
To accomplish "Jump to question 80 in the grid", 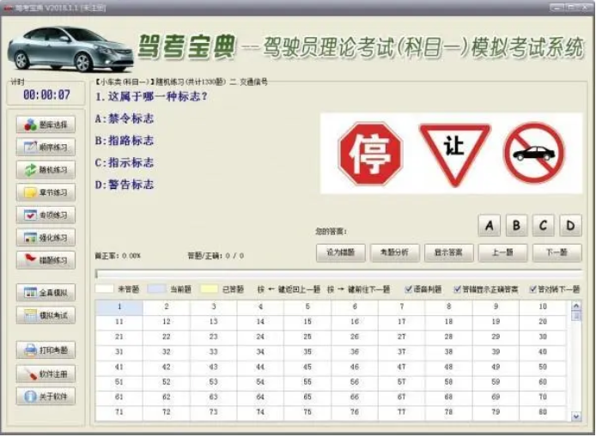I will tap(543, 412).
